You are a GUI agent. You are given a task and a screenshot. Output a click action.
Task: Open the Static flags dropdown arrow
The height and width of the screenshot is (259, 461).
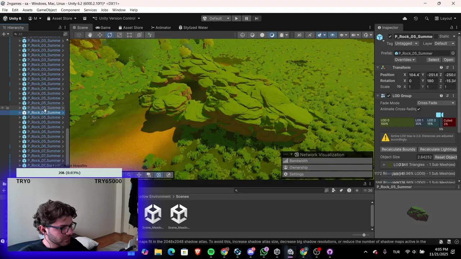tap(454, 36)
